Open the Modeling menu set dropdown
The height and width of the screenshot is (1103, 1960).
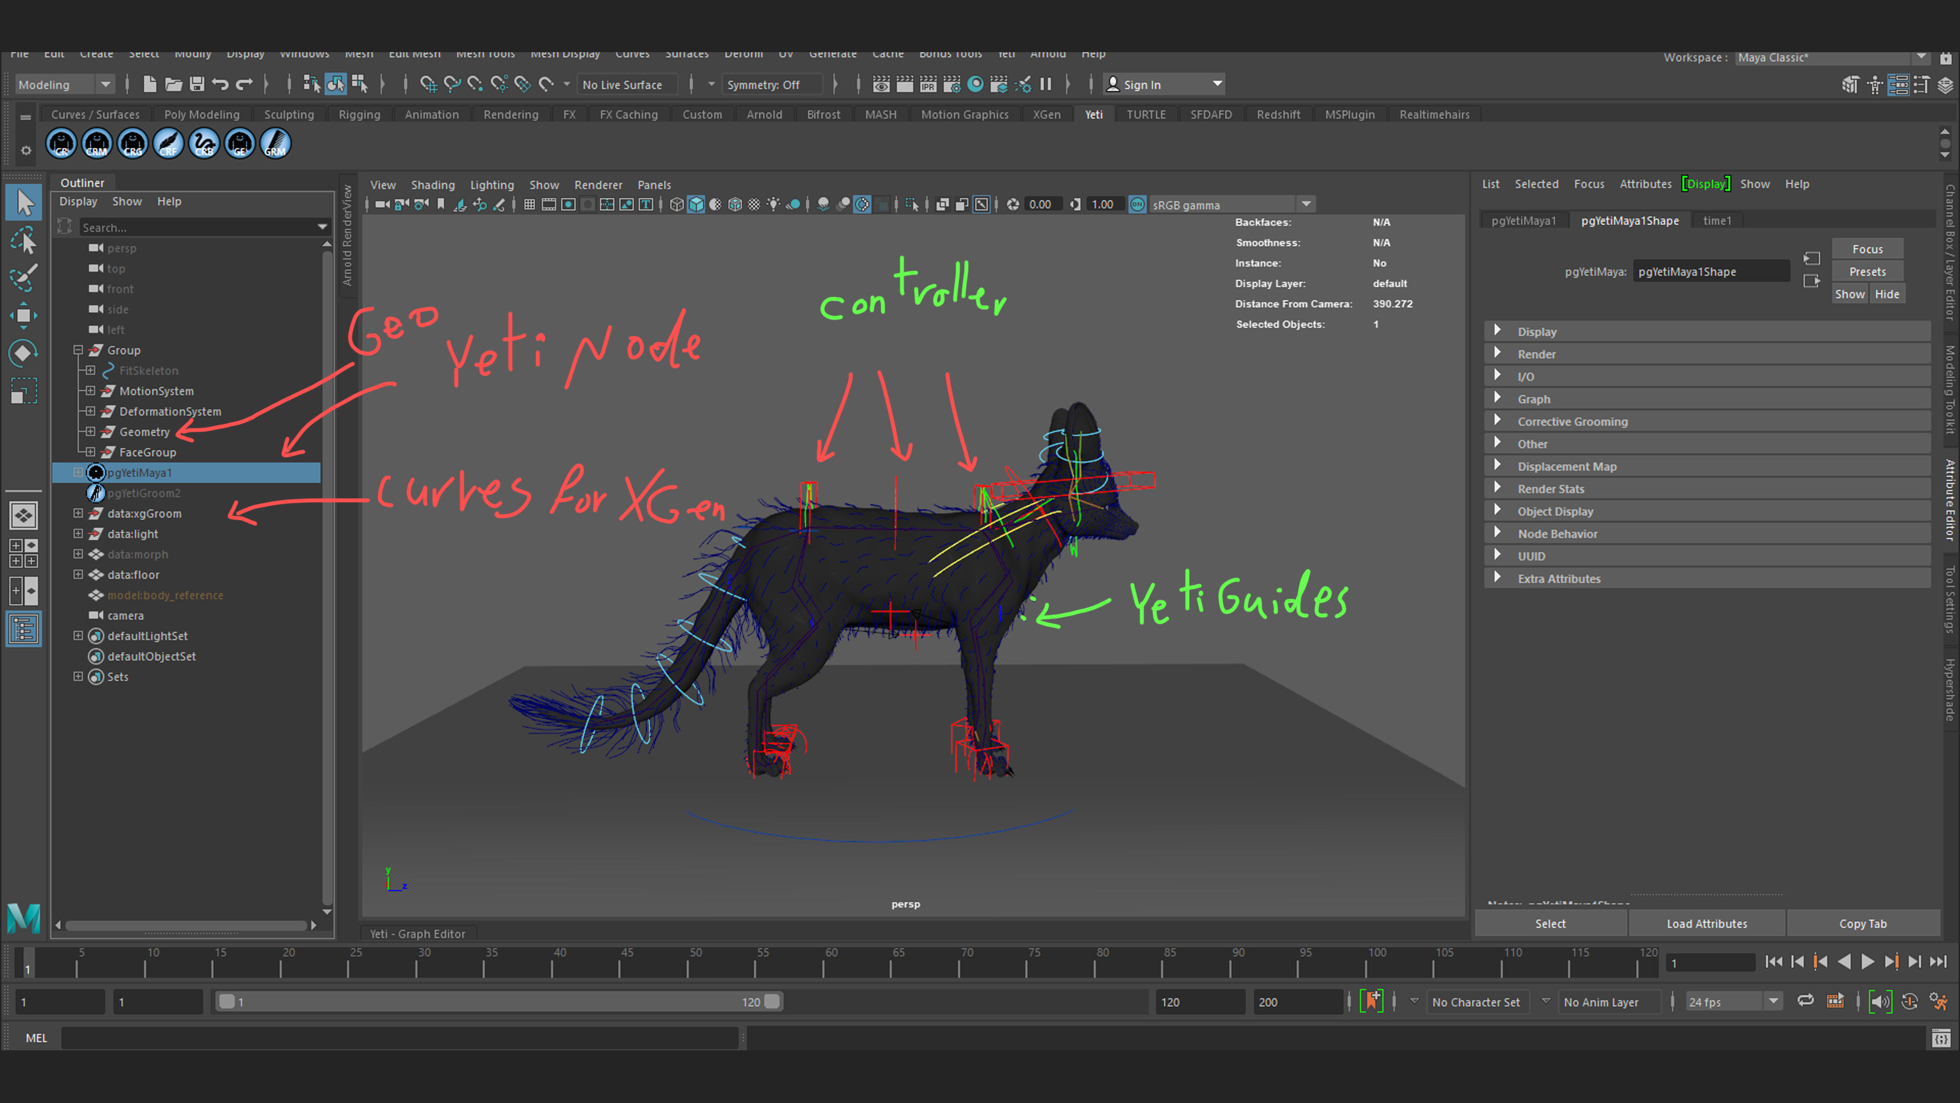[x=64, y=84]
